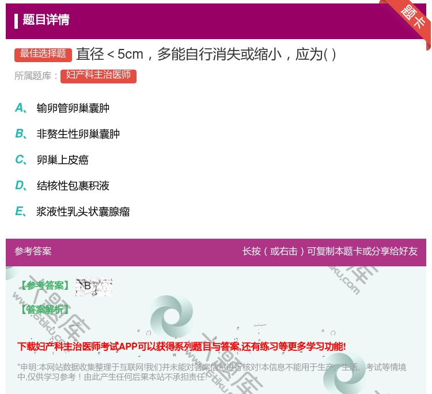Click the letter A option marker
The width and height of the screenshot is (432, 394).
(21, 108)
